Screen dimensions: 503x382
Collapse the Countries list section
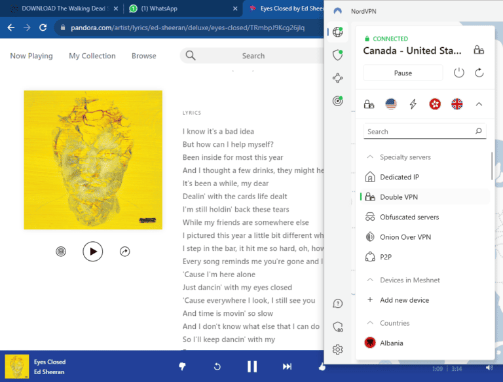point(370,323)
